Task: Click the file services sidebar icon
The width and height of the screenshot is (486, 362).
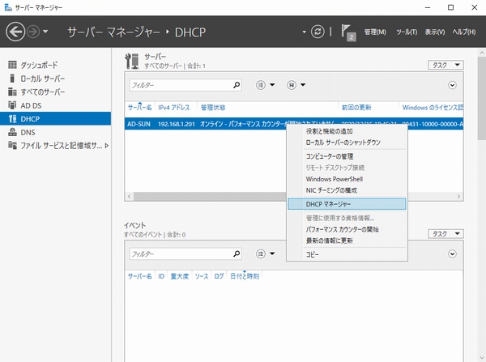Action: pos(12,145)
